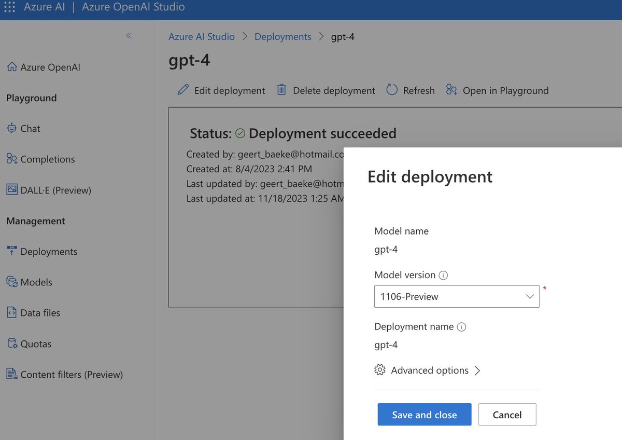Click the Quotas sidebar icon
Screen dimensions: 622x440
[x=11, y=343]
